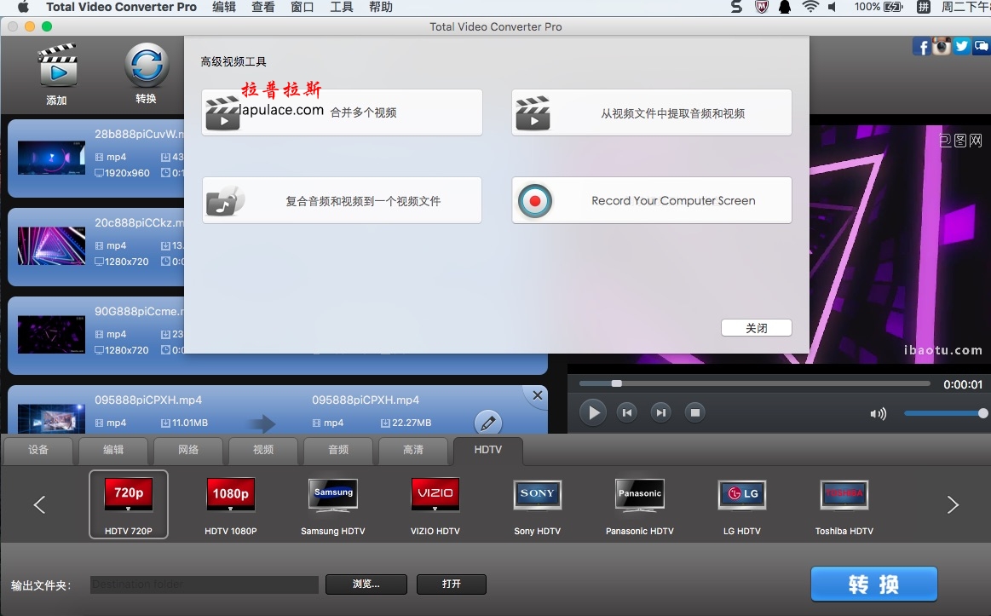991x616 pixels.
Task: Click the big blue 转换 (Convert) button
Action: (x=874, y=584)
